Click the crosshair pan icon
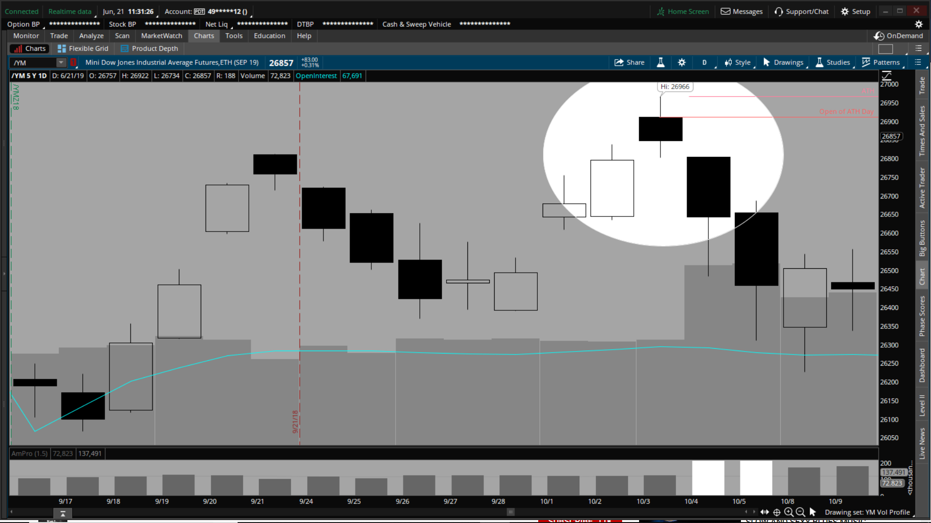931x523 pixels. pyautogui.click(x=777, y=512)
